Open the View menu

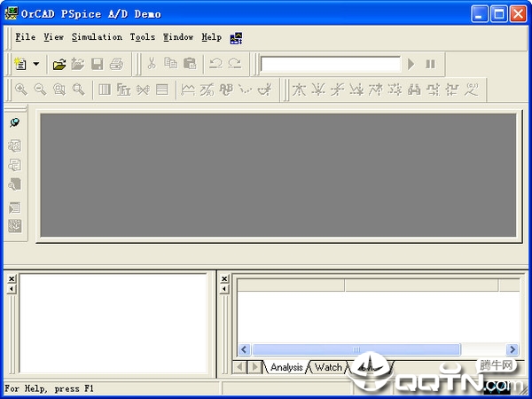[53, 37]
